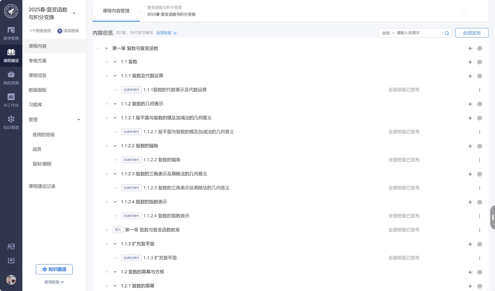Open 我的资源 sidebar icon
This screenshot has width=495, height=291.
point(11,78)
